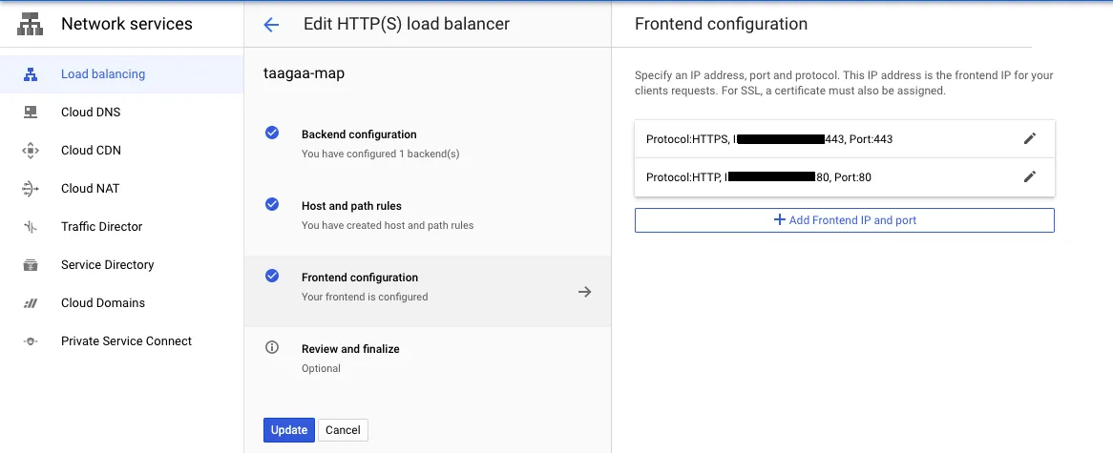Screen dimensions: 1113x453
Task: Click the Network services header icon
Action: point(31,25)
